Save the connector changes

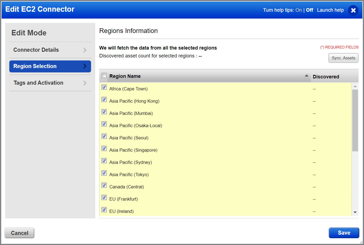pyautogui.click(x=344, y=233)
